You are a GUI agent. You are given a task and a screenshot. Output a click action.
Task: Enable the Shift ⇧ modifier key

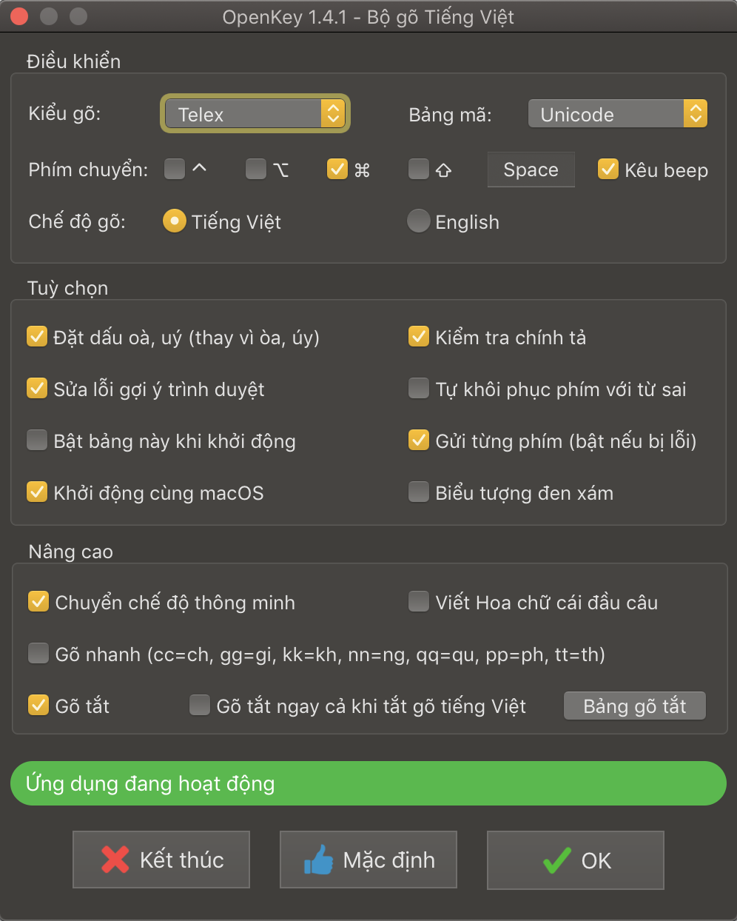click(x=419, y=170)
